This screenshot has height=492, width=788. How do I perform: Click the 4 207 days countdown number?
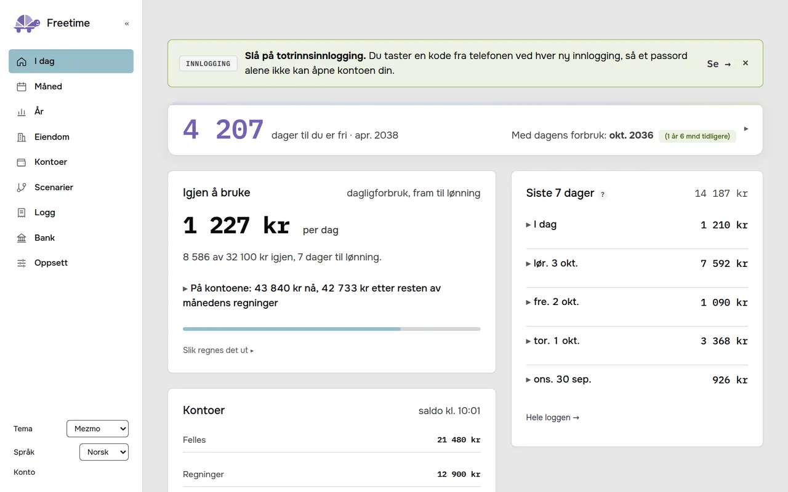[x=223, y=130]
